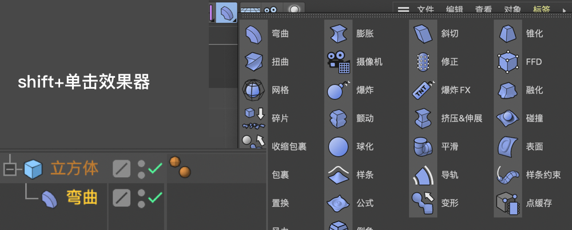Select the 爆炸FX TNT icon
The height and width of the screenshot is (230, 572).
pos(423,90)
